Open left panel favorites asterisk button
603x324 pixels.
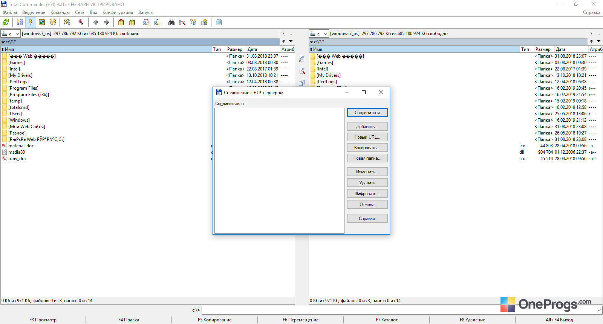(x=283, y=41)
